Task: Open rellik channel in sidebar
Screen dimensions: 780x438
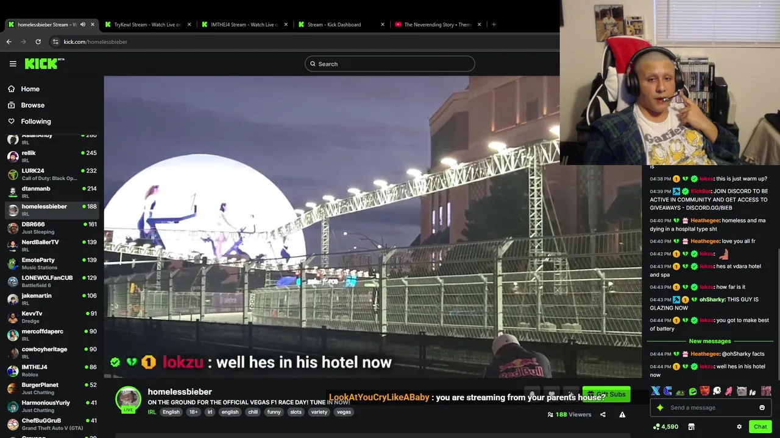Action: (52, 156)
